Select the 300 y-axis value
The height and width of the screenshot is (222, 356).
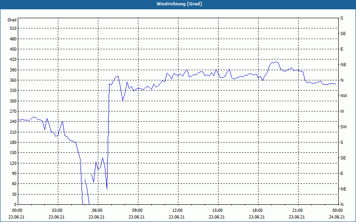[13, 101]
